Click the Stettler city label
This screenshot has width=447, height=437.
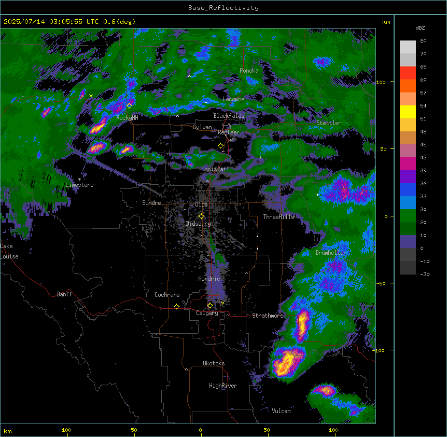point(329,123)
